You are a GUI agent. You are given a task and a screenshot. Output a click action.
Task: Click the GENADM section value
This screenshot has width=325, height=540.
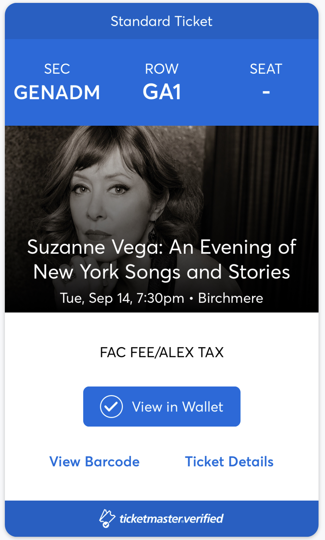57,92
